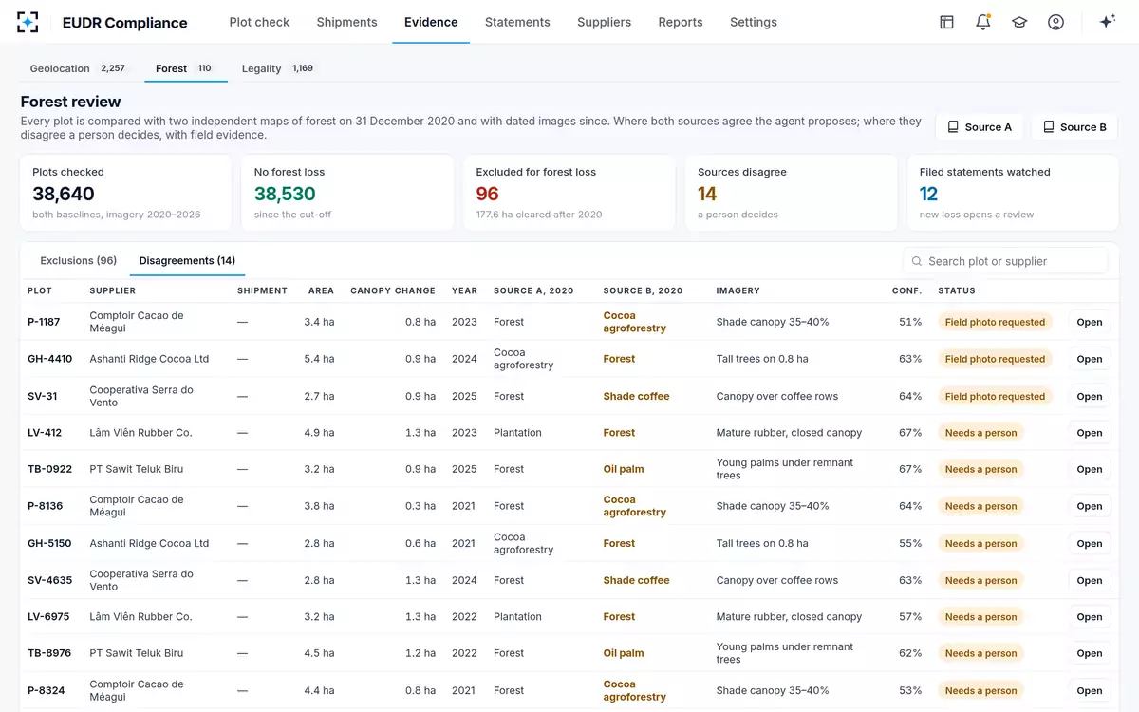1139x712 pixels.
Task: Open plot GH-5150 review
Action: (1090, 543)
